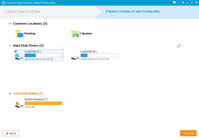This screenshot has width=199, height=139.
Task: Click the EaseUS briefcase logo icon
Action: tap(4, 3)
